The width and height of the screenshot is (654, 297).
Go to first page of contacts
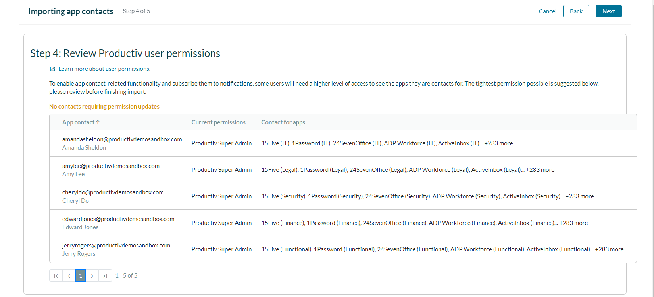coord(56,276)
